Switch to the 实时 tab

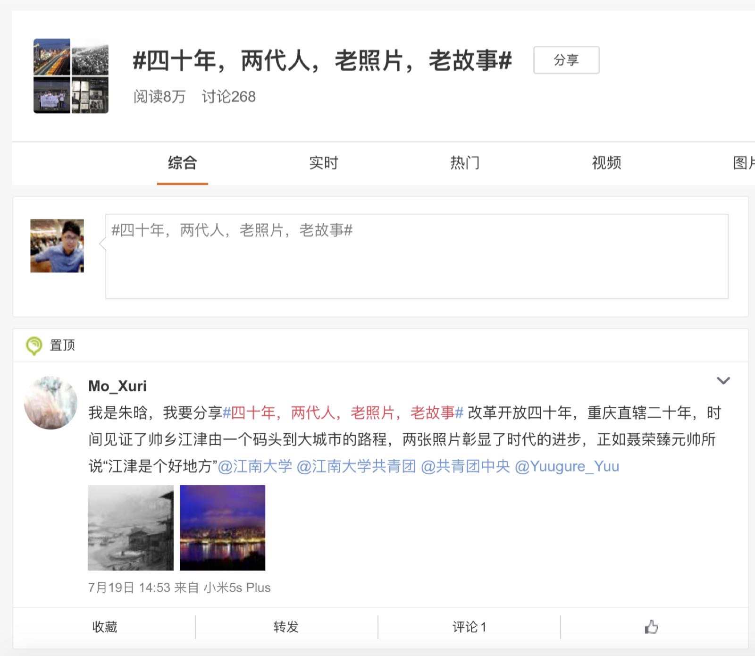click(x=324, y=163)
